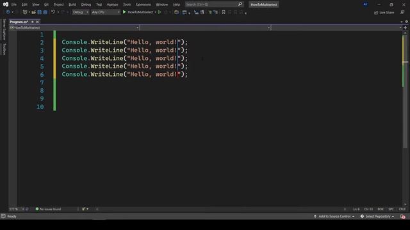Open the Debug menu

(86, 4)
